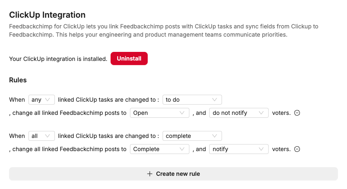Open the 'all' linked tasks dropdown

(41, 136)
